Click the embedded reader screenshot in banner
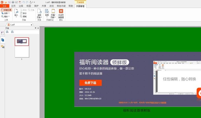 pos(177,78)
